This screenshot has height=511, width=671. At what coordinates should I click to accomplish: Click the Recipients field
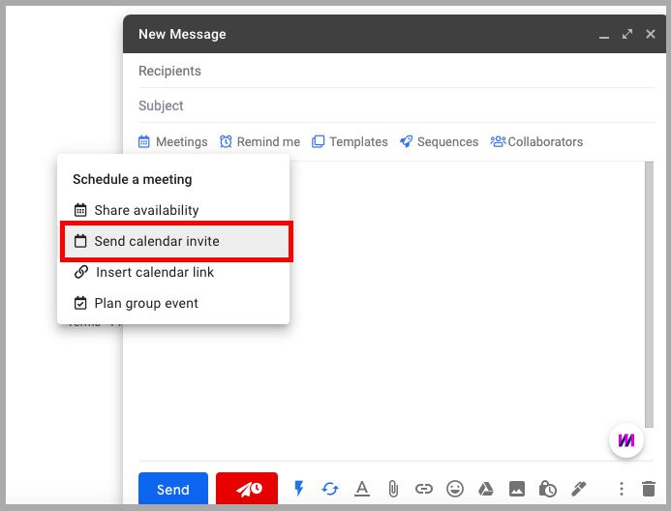[x=396, y=71]
